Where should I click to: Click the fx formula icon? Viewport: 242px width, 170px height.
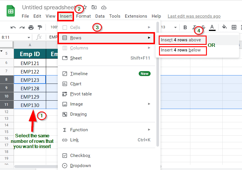click(39, 37)
